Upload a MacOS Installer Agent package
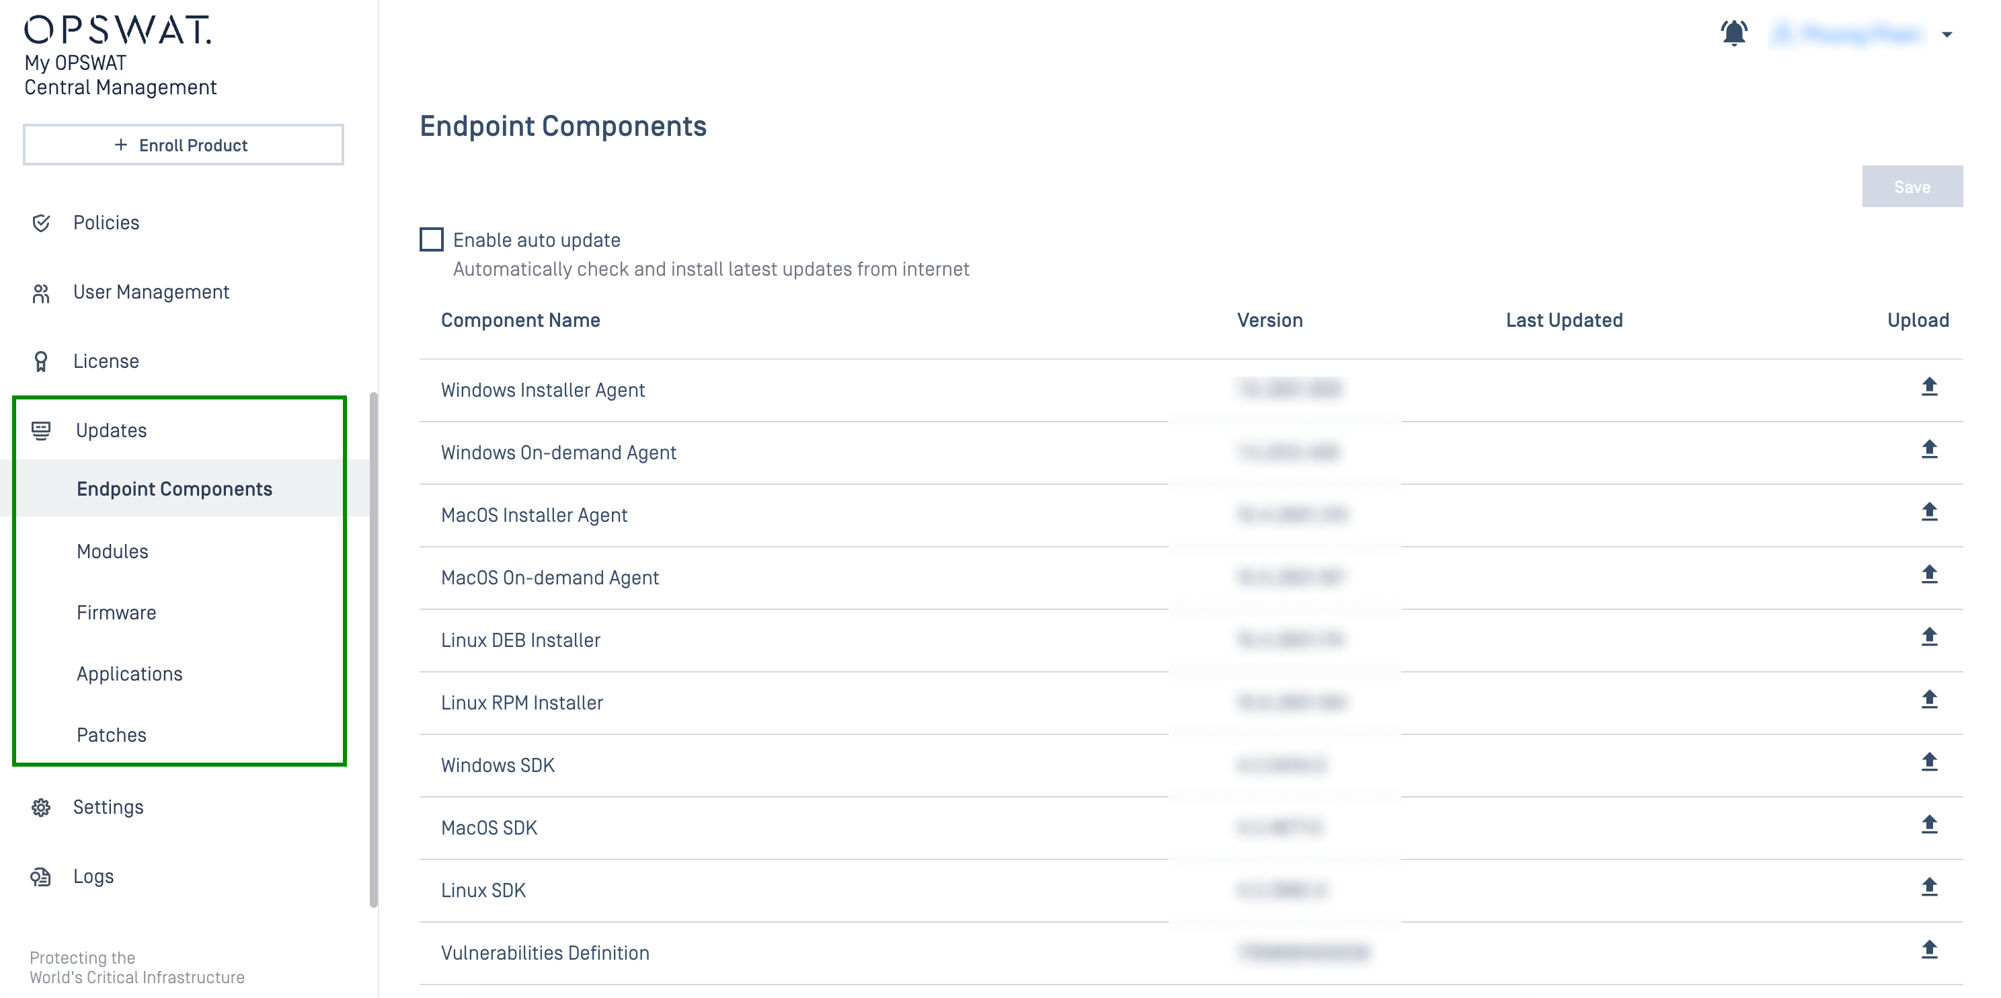Viewport: 2001px width, 998px height. [1929, 512]
